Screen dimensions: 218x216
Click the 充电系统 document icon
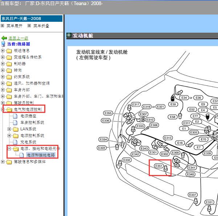(x=15, y=142)
